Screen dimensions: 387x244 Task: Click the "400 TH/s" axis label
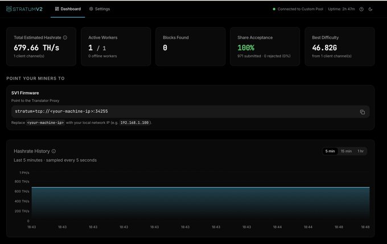[x=22, y=201]
